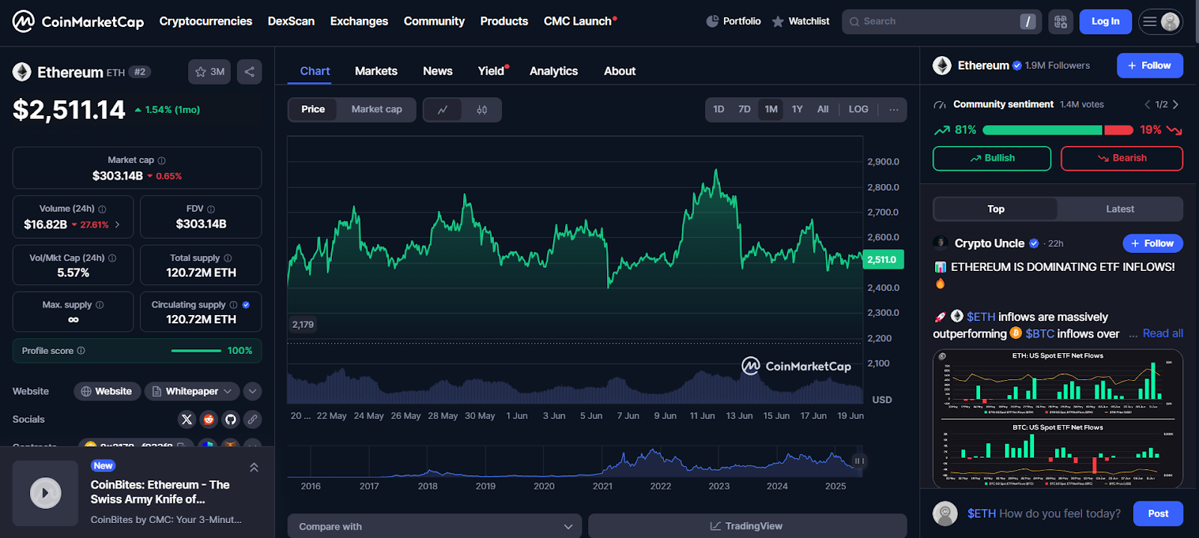Switch to the News tab
1199x538 pixels.
coord(438,71)
